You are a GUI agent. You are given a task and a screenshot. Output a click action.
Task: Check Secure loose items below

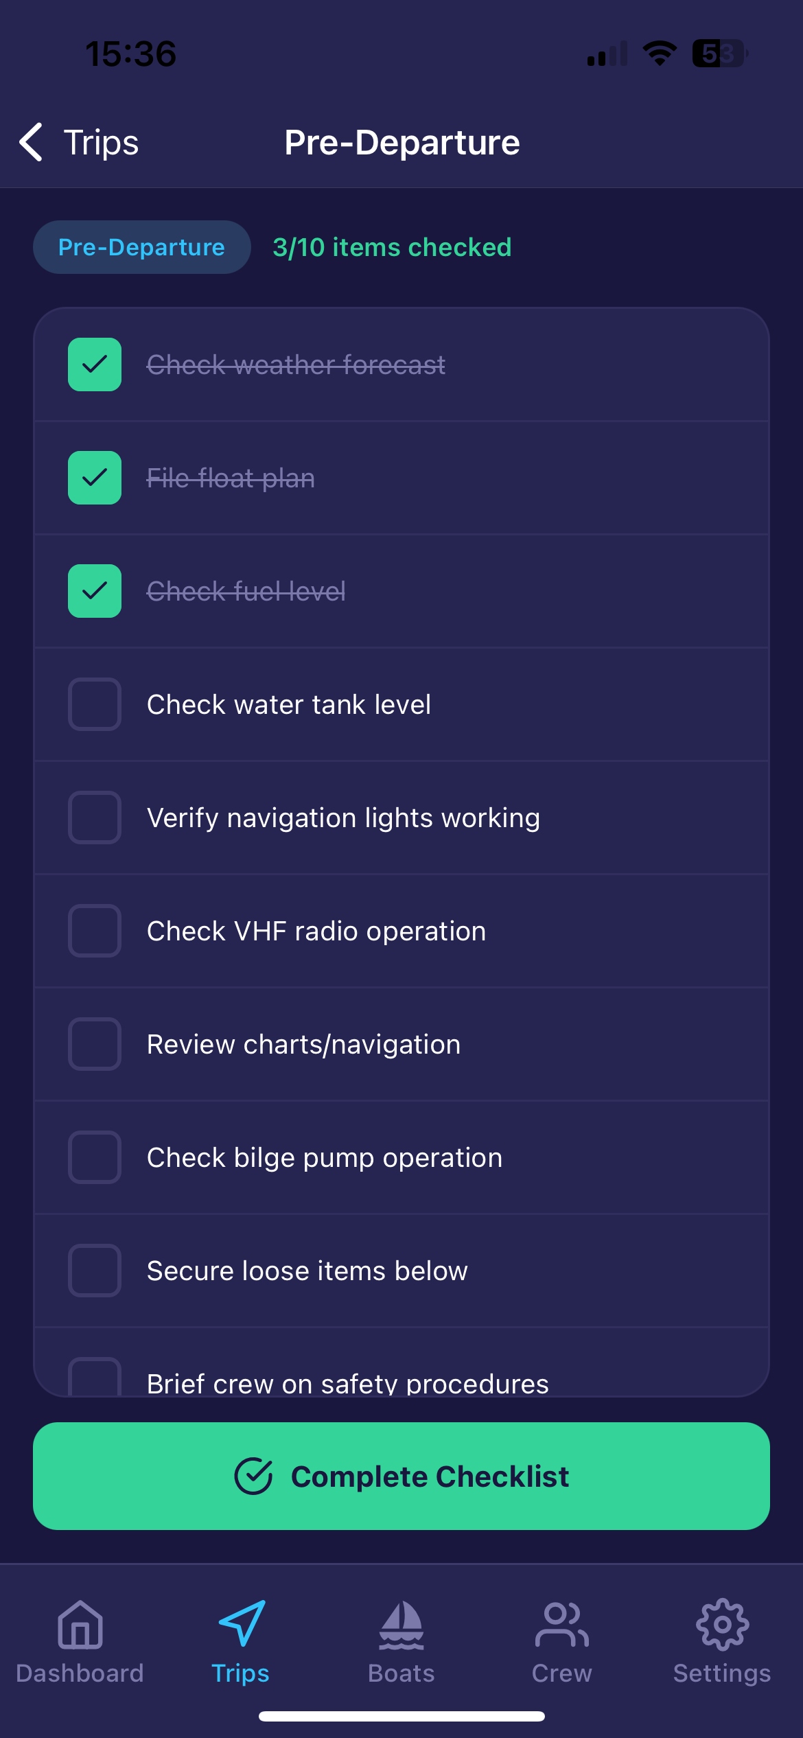tap(94, 1271)
